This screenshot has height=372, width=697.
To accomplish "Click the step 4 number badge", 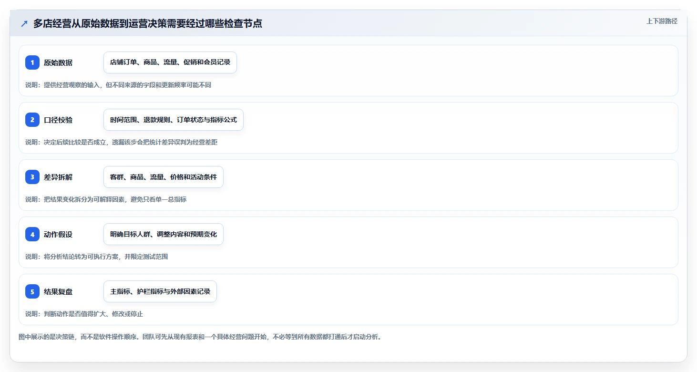I will click(32, 234).
